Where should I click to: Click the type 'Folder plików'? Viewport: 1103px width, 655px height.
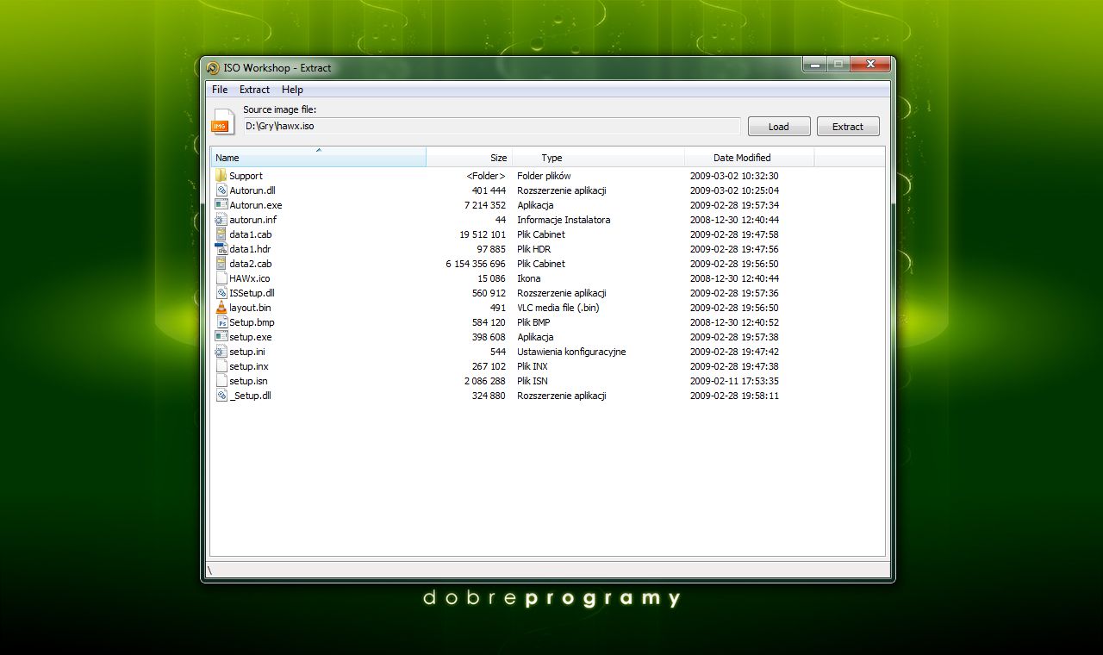(544, 176)
